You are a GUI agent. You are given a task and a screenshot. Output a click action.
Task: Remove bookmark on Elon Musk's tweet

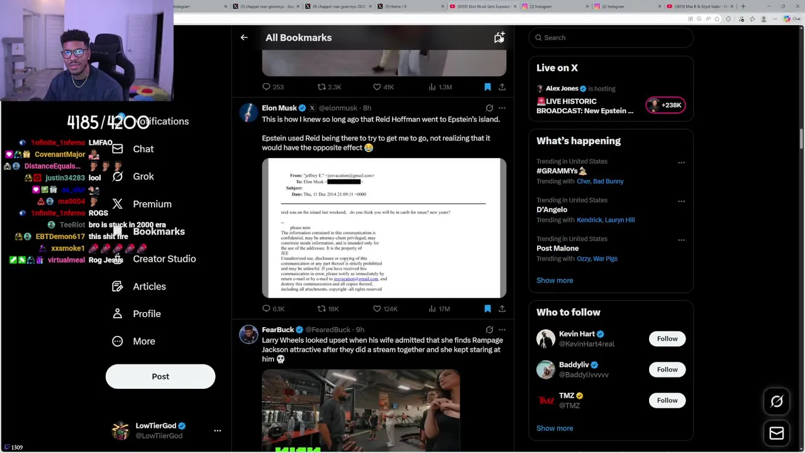tap(487, 309)
